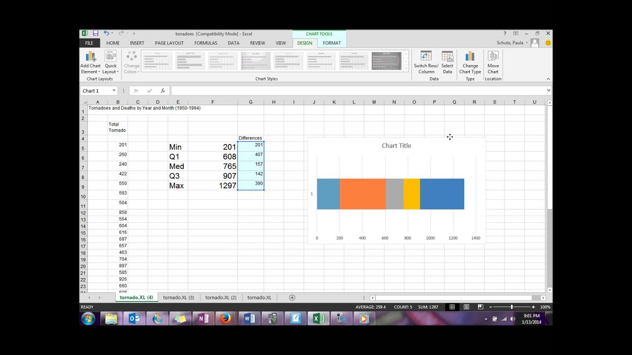Apply the first chart style thumbnail
The image size is (632, 355).
point(157,61)
